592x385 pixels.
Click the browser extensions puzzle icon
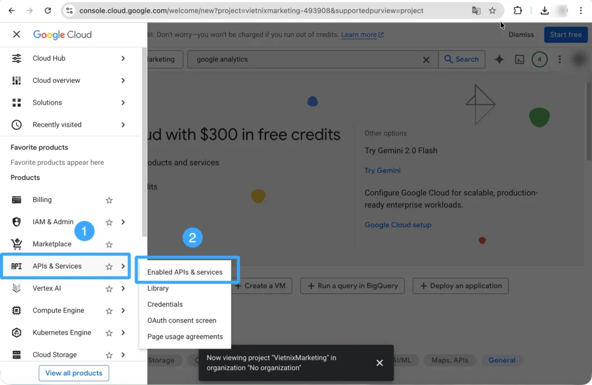(x=517, y=10)
